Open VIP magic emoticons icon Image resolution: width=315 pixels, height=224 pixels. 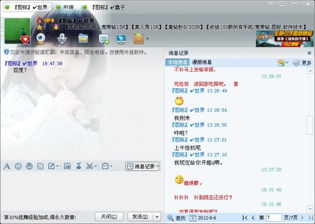pyautogui.click(x=29, y=166)
